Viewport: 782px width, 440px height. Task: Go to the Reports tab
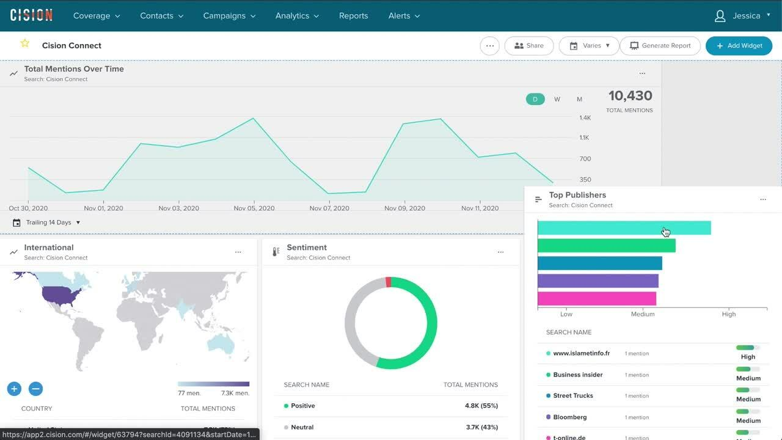[x=353, y=16]
